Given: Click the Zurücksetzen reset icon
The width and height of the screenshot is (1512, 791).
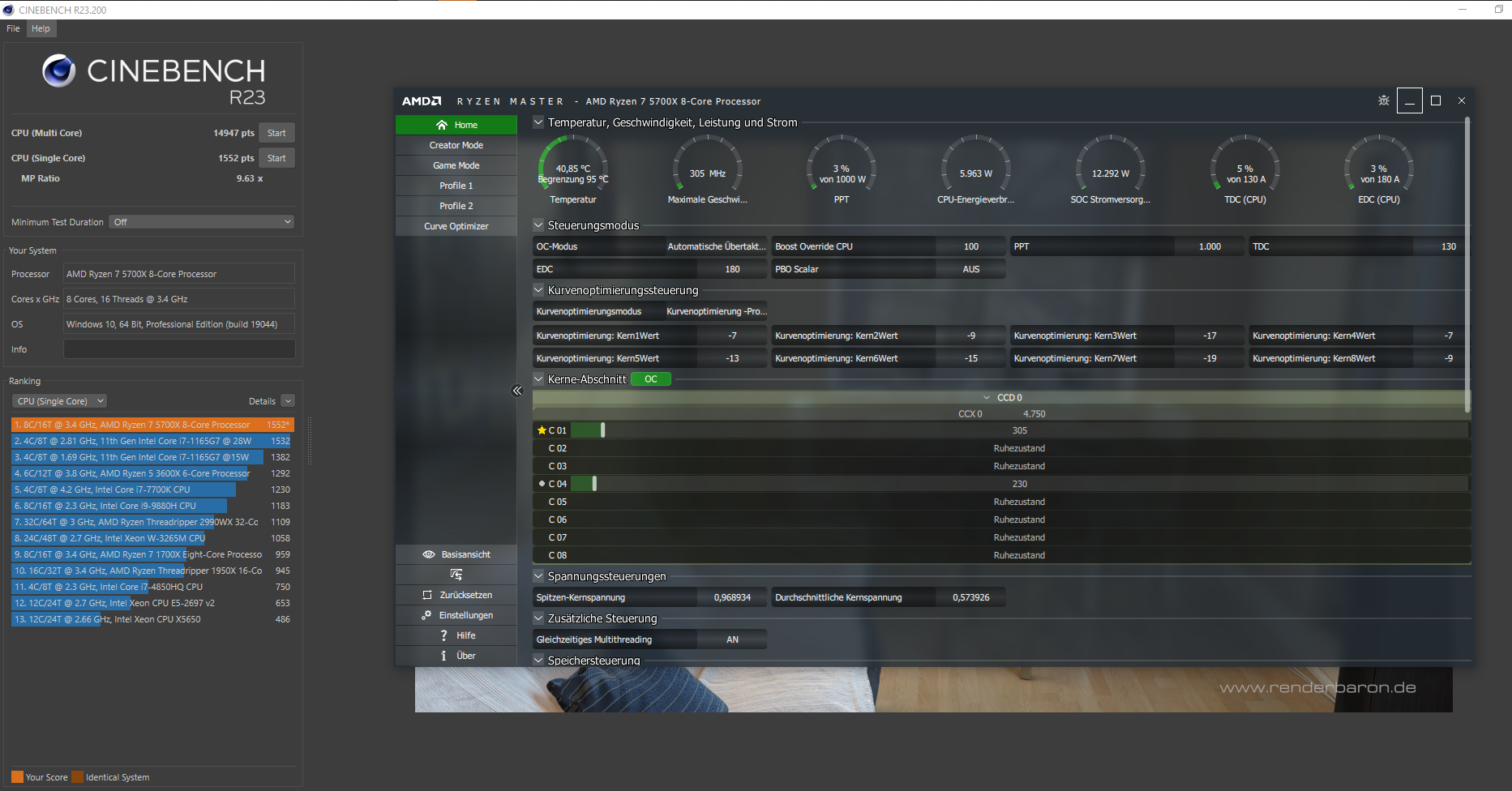Looking at the screenshot, I should [427, 595].
